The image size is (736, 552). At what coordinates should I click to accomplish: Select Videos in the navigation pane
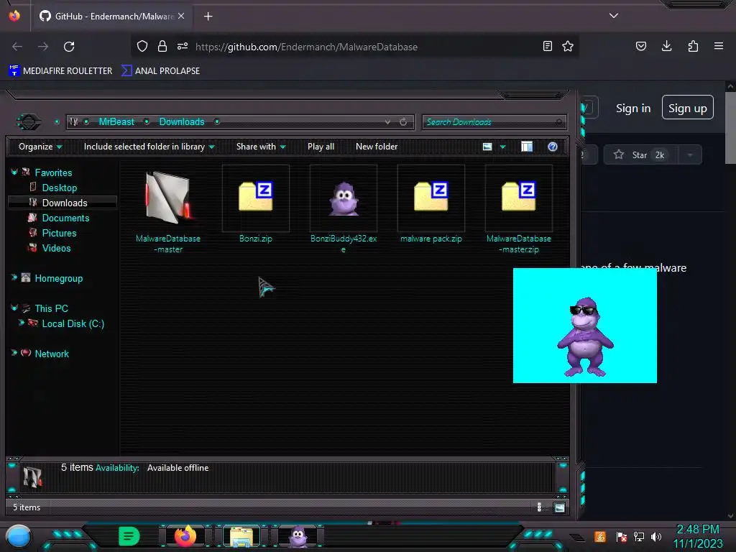56,248
